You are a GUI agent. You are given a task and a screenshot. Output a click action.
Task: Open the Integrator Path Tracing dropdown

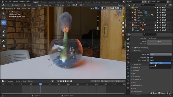pyautogui.click(x=159, y=38)
